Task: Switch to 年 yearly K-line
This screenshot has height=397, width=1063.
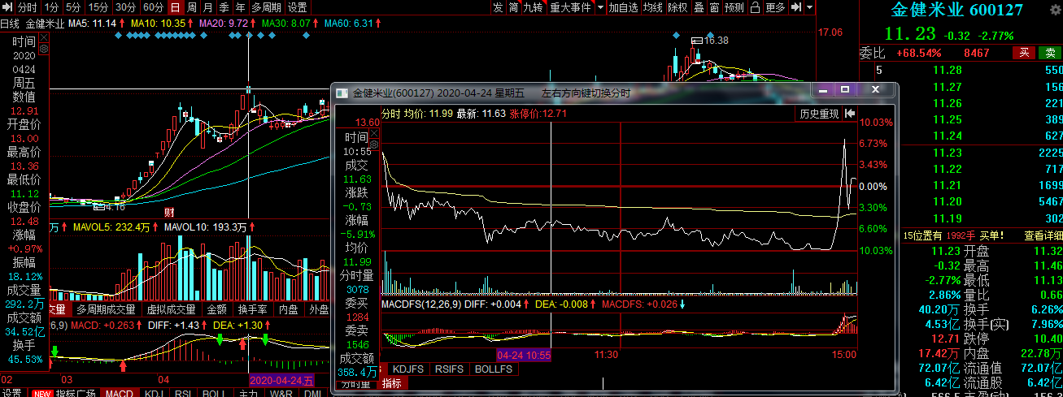Action: coord(240,7)
